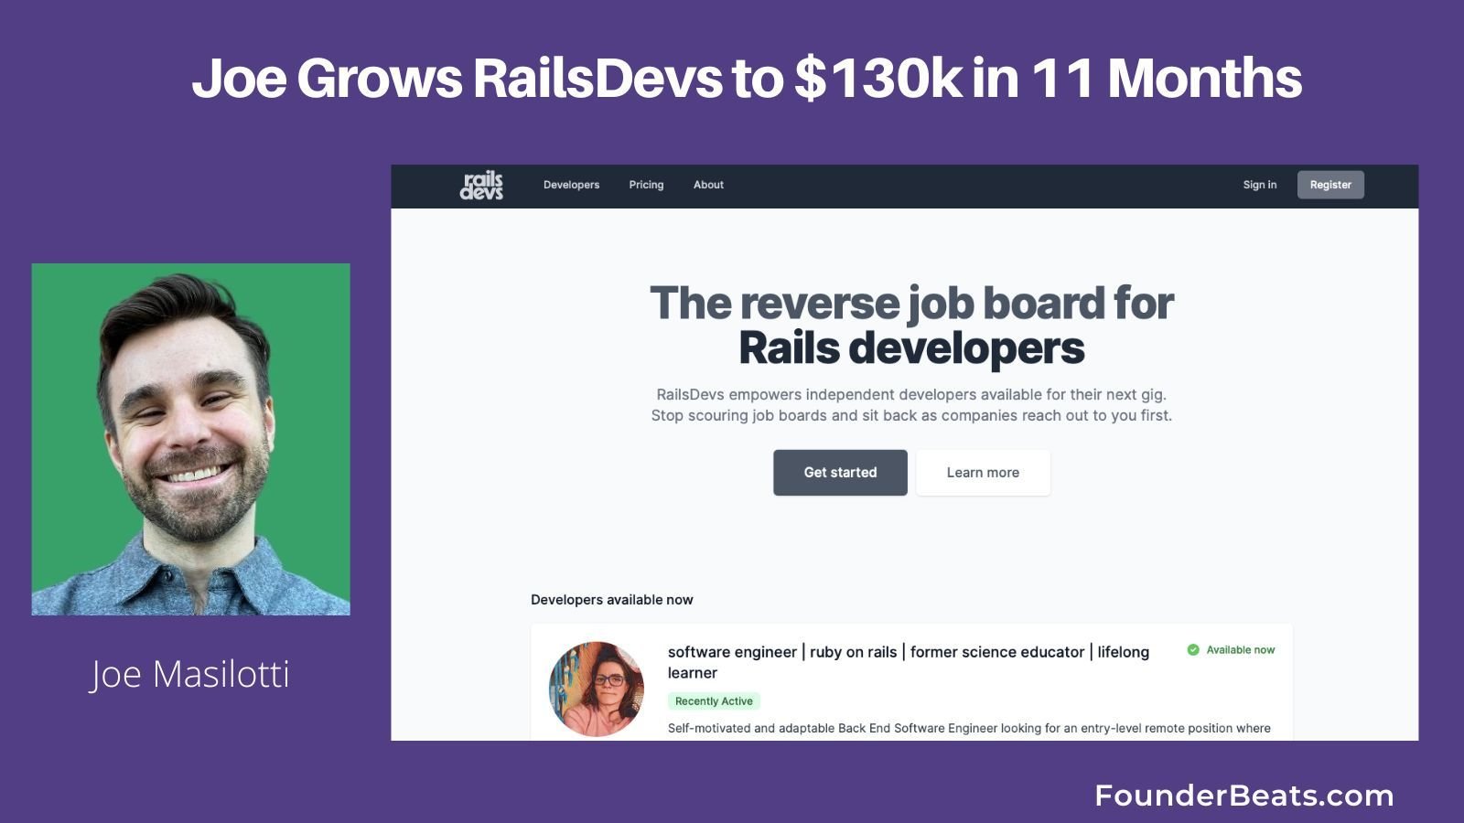
Task: Open the About page link
Action: [x=708, y=185]
